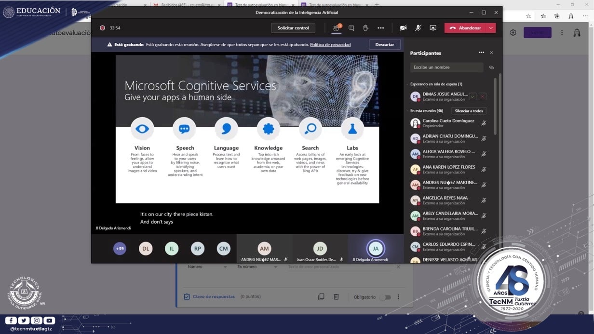Deny Dimas Josue from the lobby
The width and height of the screenshot is (594, 334).
coord(482,96)
